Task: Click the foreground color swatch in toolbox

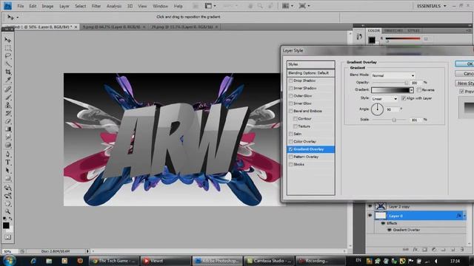Action: pos(6,225)
